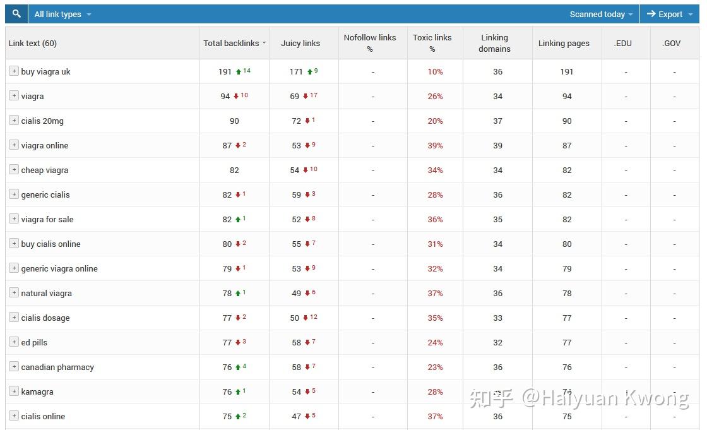Click the search magnifier icon
This screenshot has width=707, height=430.
coord(16,14)
